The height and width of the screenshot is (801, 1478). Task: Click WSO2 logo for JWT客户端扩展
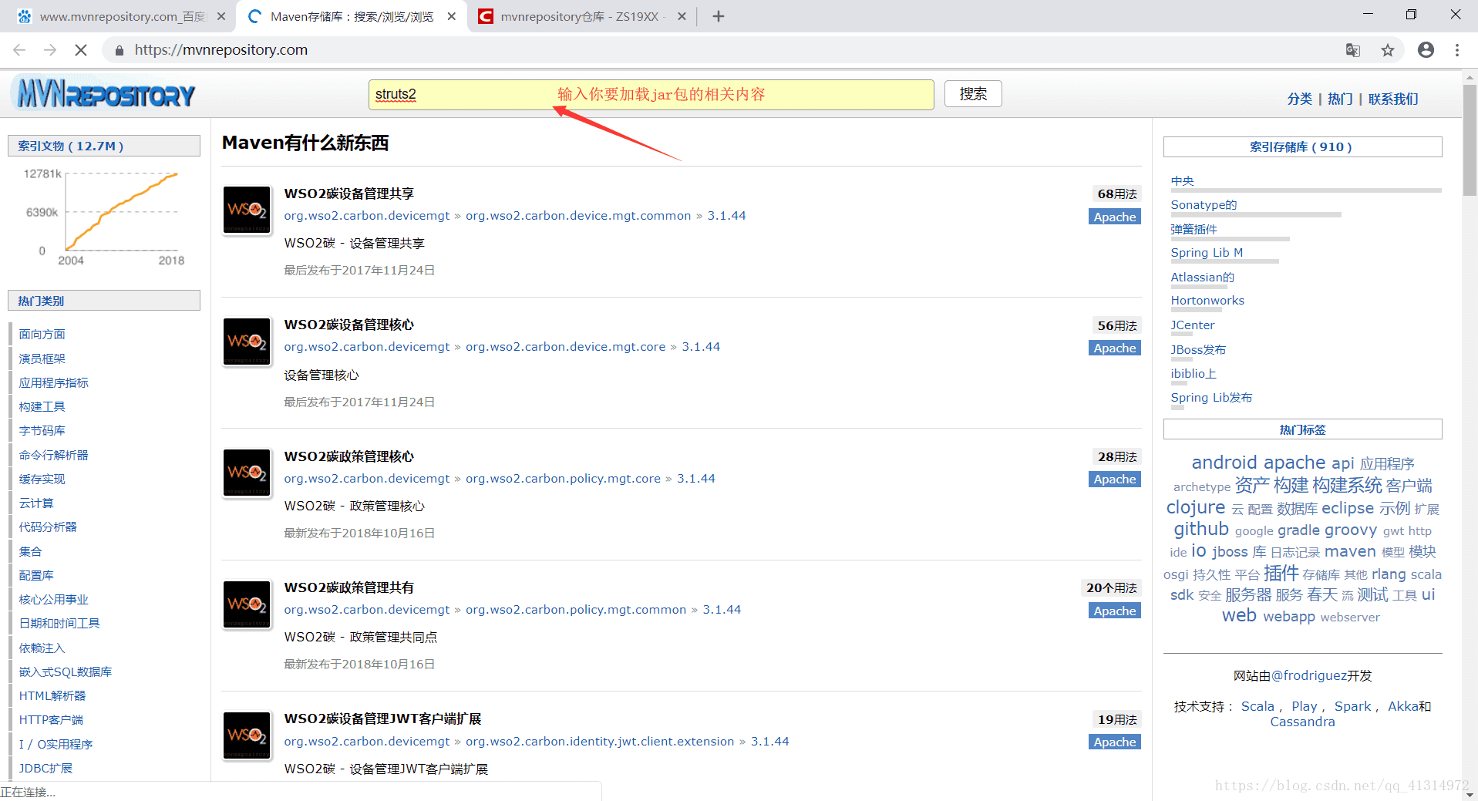coord(247,735)
